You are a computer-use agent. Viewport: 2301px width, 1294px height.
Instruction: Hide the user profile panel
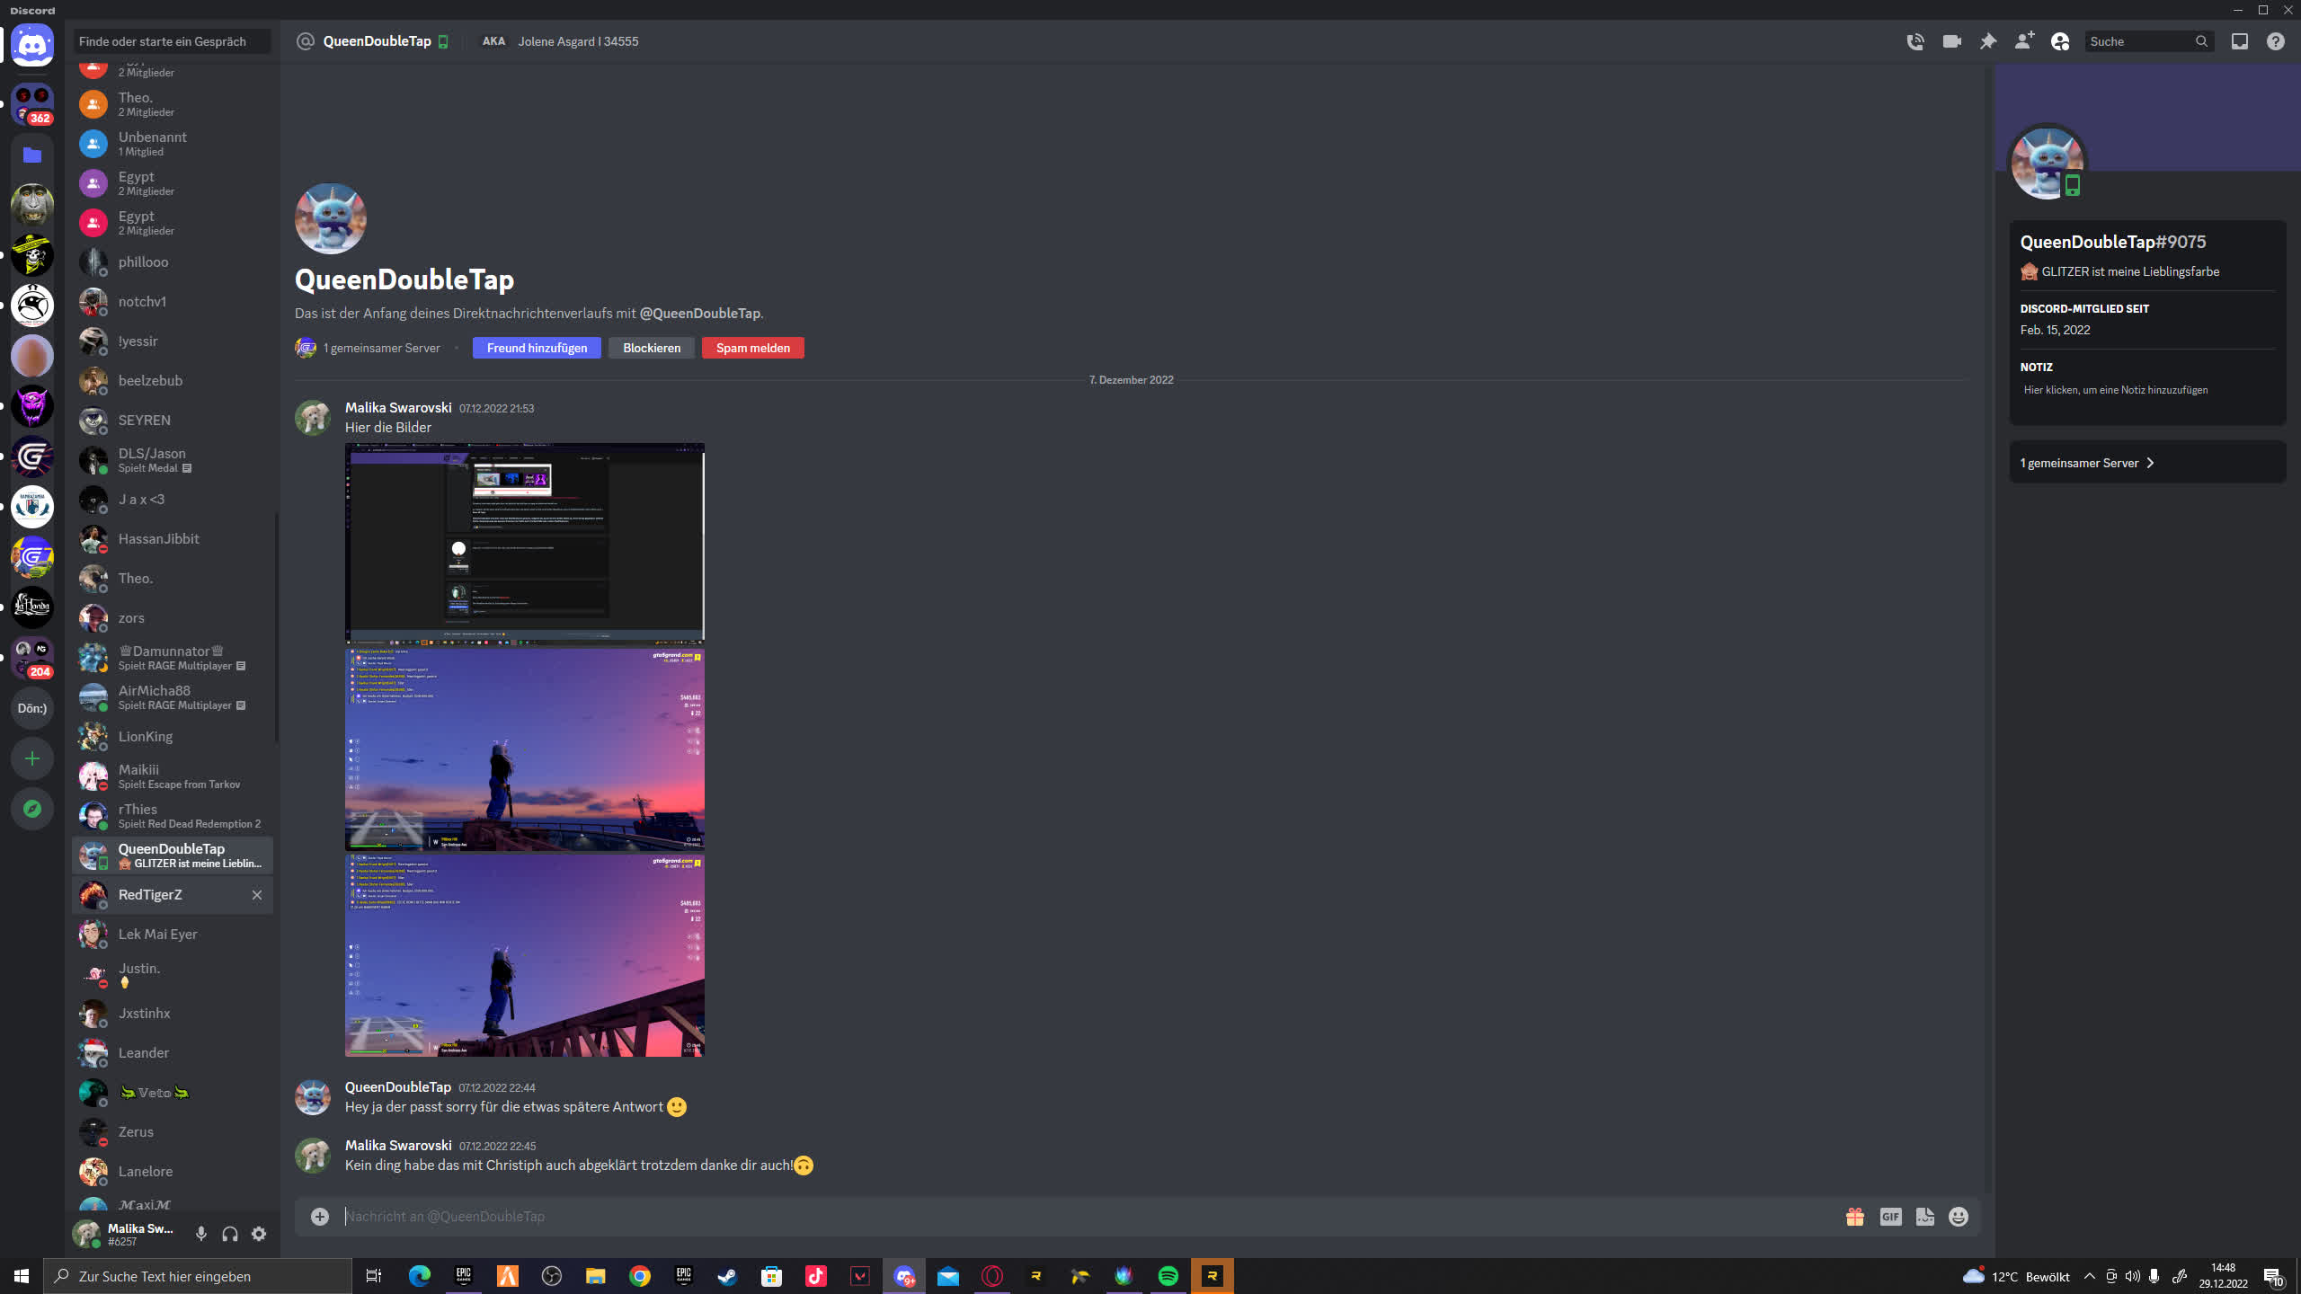pos(2060,41)
